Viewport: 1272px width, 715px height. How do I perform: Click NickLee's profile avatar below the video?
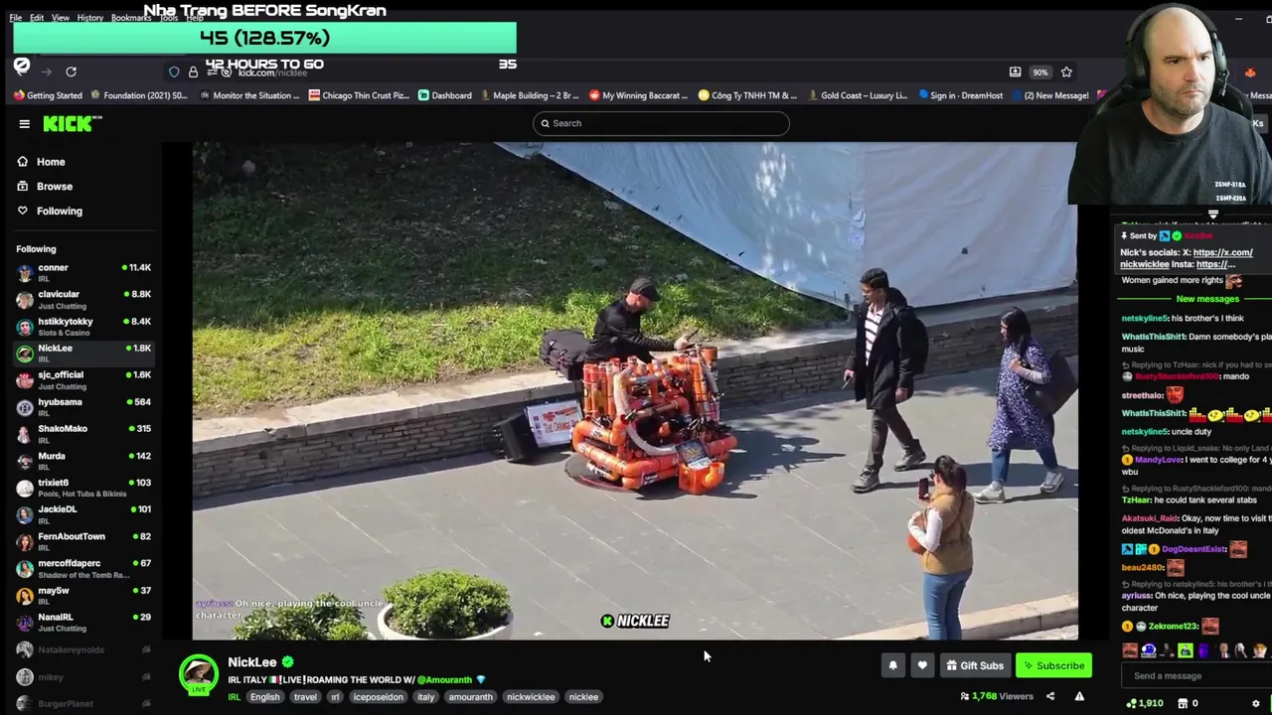pyautogui.click(x=198, y=673)
